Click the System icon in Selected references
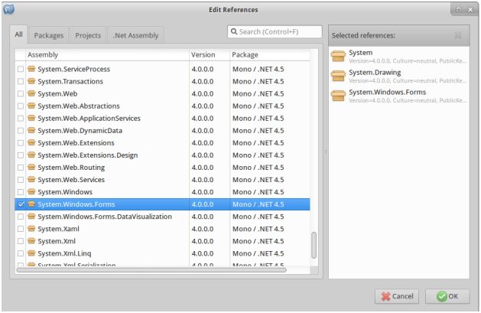This screenshot has height=313, width=481. pos(338,56)
